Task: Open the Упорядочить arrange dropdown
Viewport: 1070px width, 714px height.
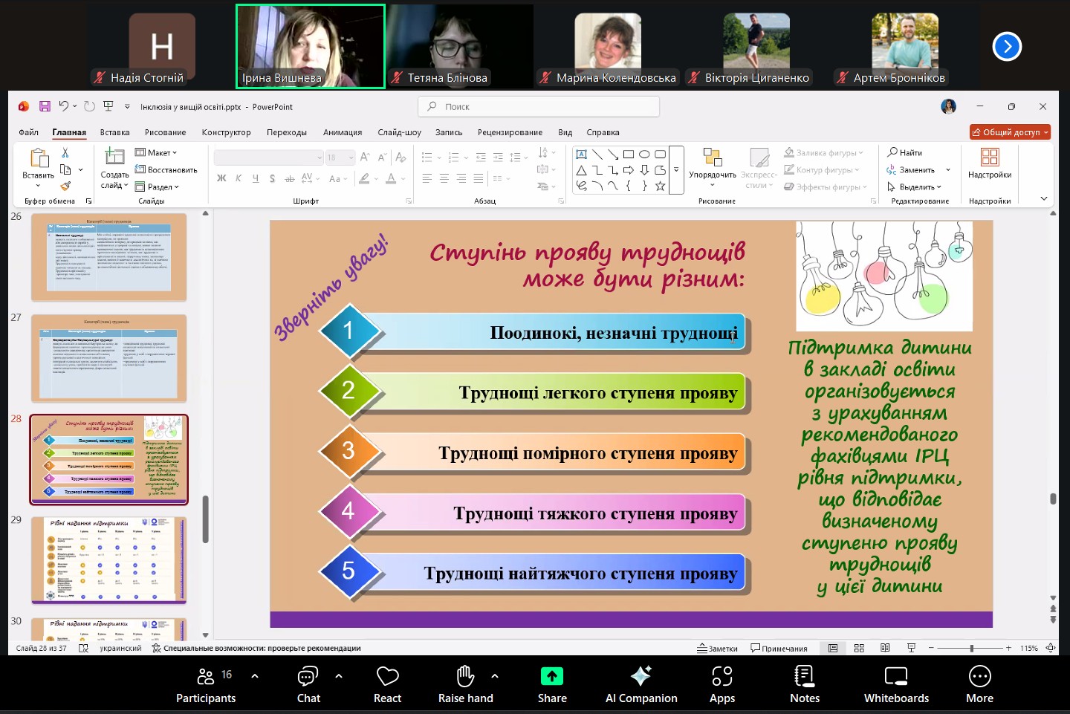Action: point(712,175)
